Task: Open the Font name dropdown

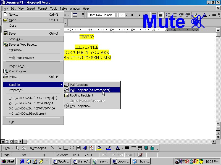Action: click(116, 15)
